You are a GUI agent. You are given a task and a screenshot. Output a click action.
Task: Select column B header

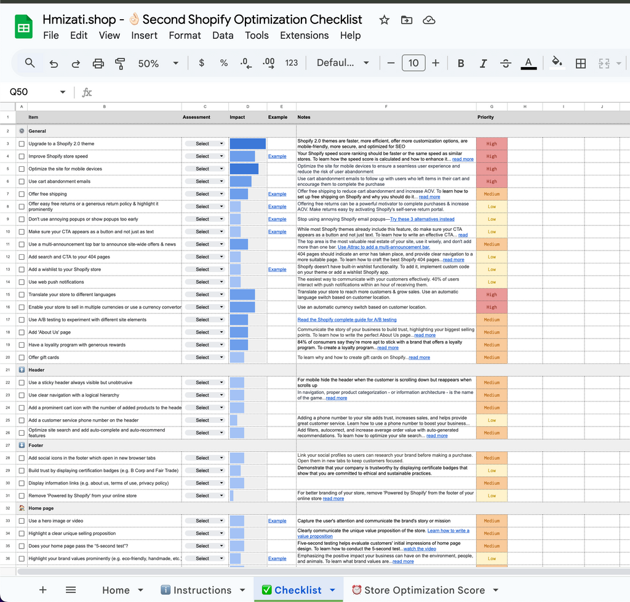[105, 106]
